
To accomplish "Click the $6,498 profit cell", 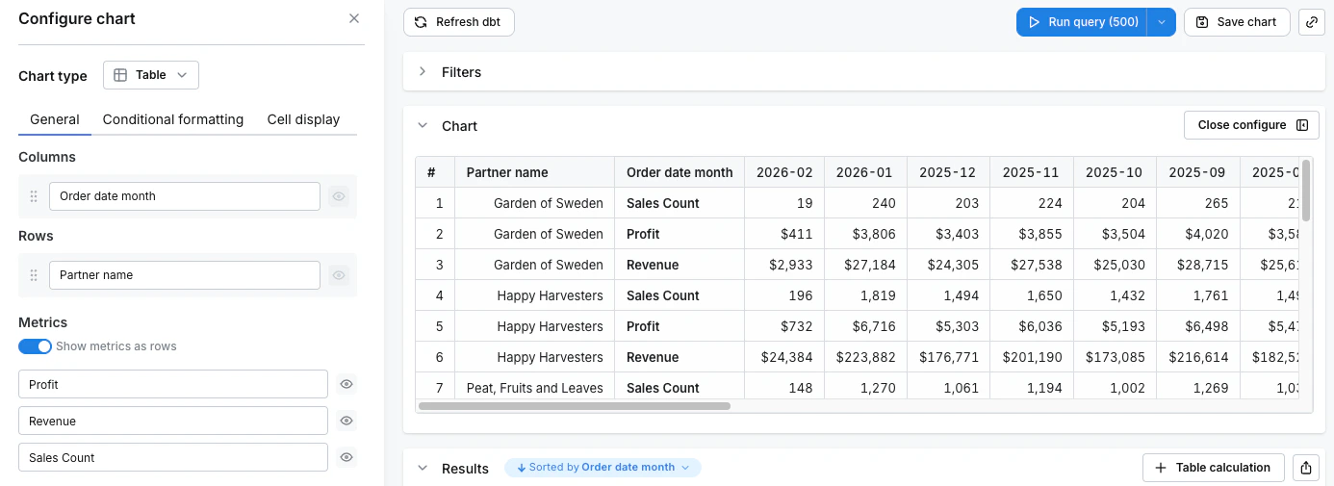I will coord(1197,326).
